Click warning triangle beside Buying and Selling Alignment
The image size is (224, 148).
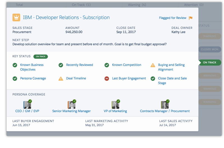(153, 65)
